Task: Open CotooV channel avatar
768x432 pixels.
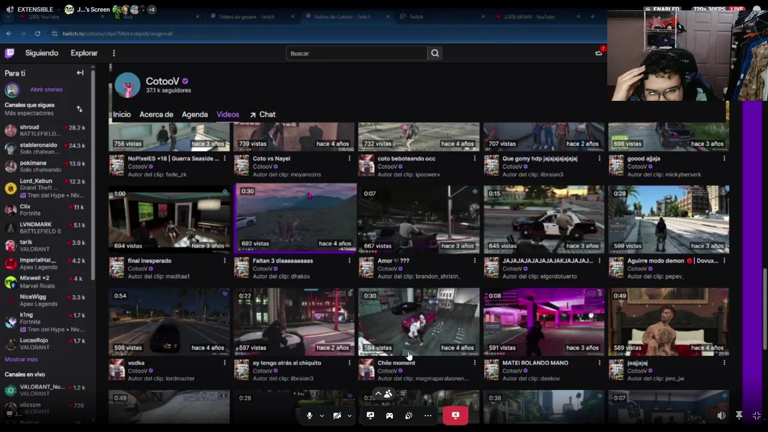Action: click(x=127, y=85)
